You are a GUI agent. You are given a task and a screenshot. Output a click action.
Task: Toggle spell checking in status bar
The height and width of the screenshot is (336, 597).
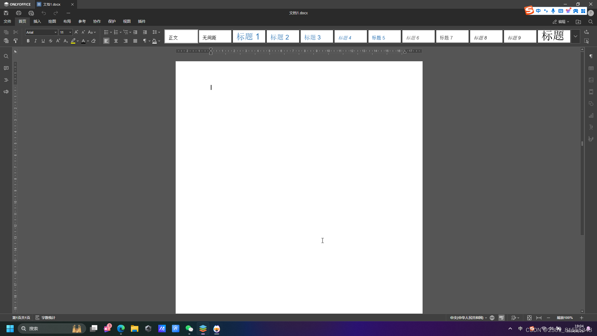502,318
